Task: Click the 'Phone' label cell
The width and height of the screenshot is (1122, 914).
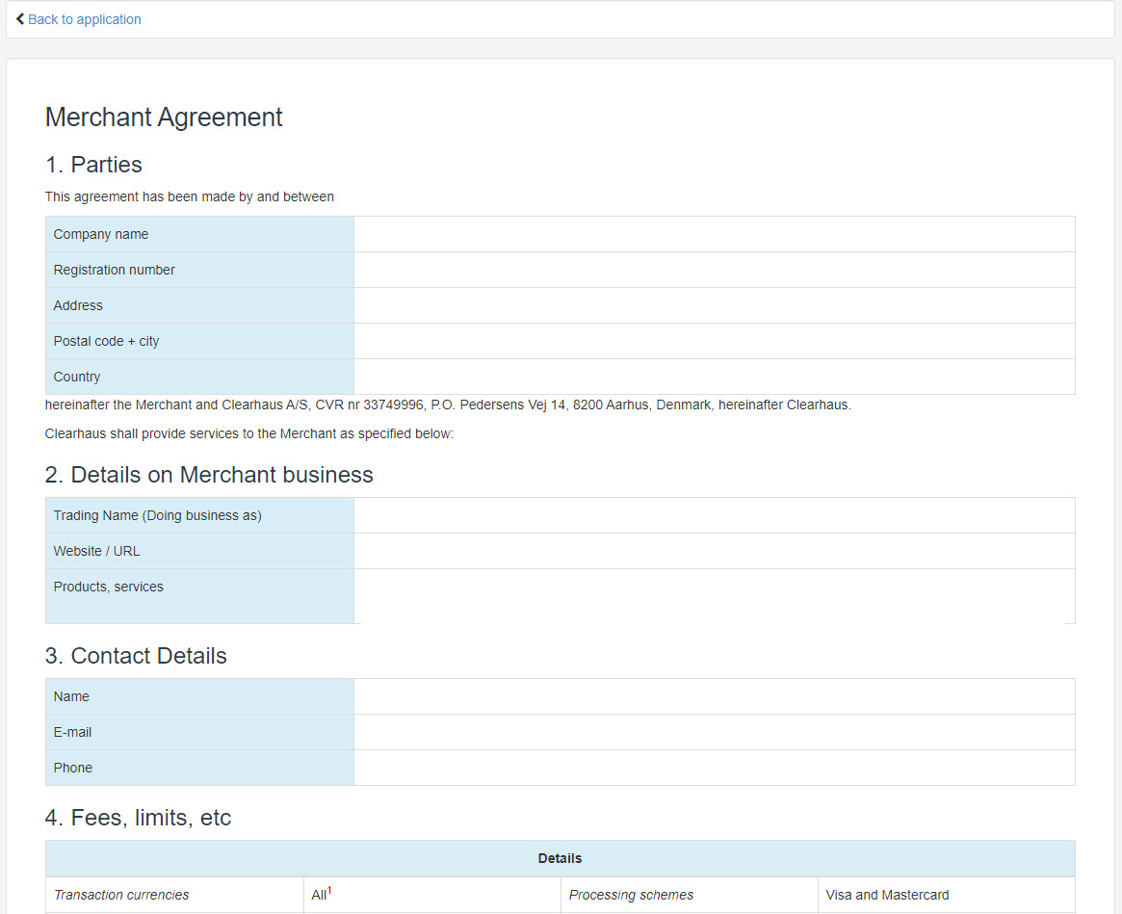Action: [199, 768]
